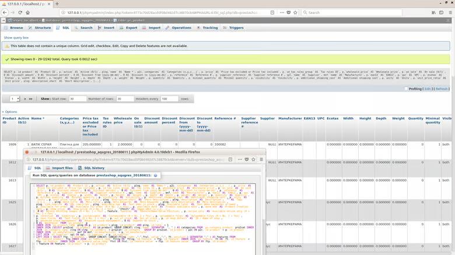The width and height of the screenshot is (455, 255).
Task: Open the Browse tab
Action: pos(14,27)
